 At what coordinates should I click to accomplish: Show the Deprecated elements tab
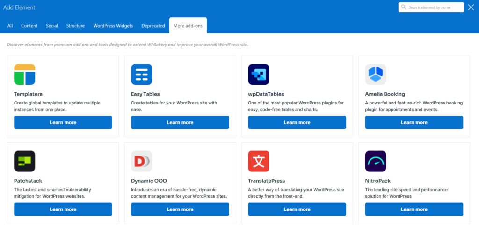153,26
